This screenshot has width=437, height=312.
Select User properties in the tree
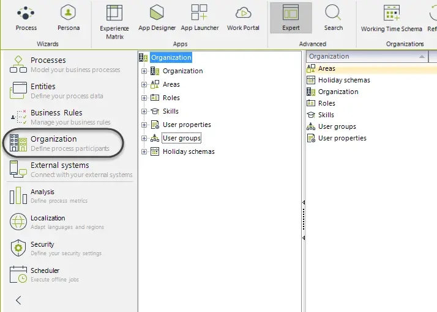187,125
